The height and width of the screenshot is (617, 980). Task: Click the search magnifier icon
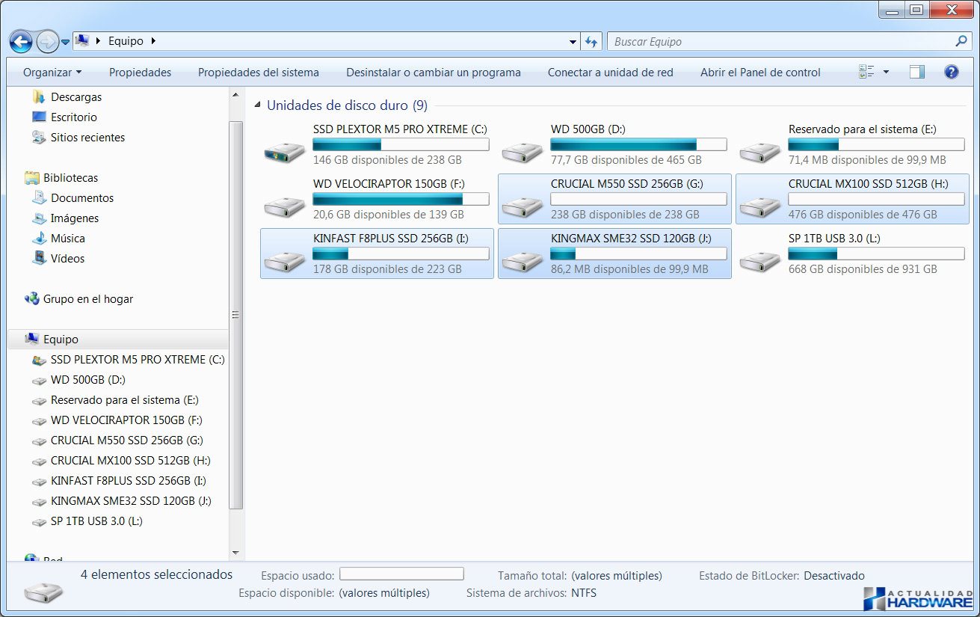pos(961,42)
